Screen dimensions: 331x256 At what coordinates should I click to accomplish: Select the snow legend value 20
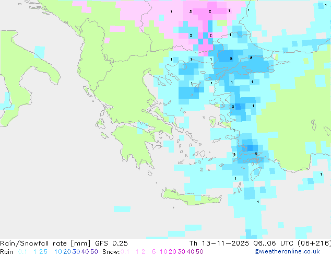[173, 252]
